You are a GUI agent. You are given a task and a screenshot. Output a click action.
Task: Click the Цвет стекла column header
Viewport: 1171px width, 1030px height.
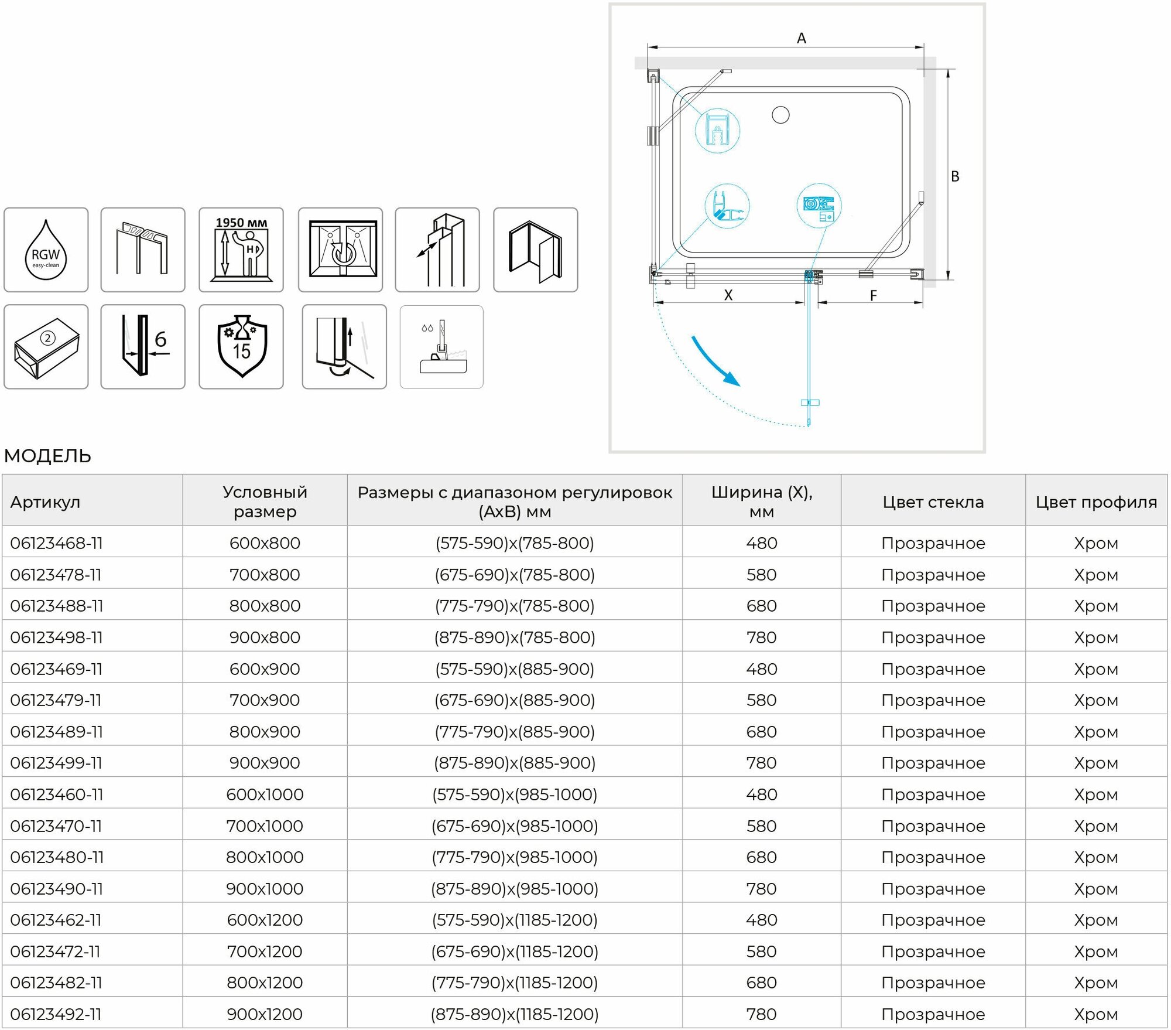tap(933, 502)
